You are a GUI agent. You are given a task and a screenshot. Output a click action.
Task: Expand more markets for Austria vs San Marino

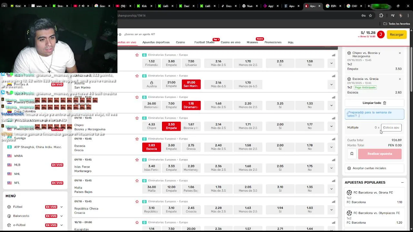(x=331, y=84)
